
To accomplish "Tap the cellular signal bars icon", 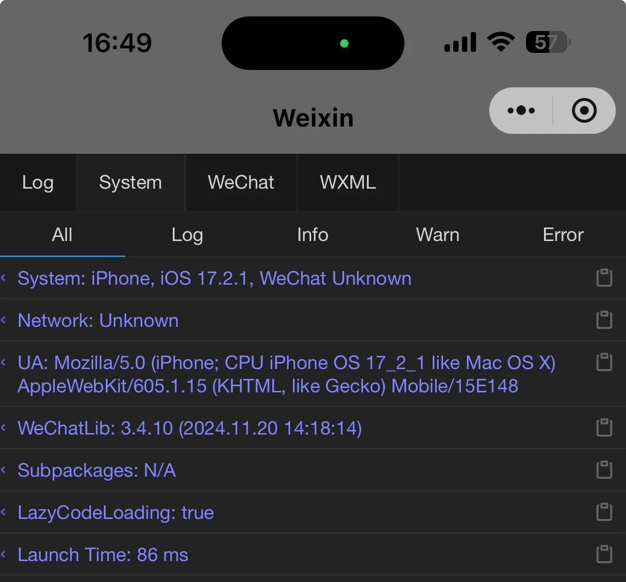I will 460,42.
